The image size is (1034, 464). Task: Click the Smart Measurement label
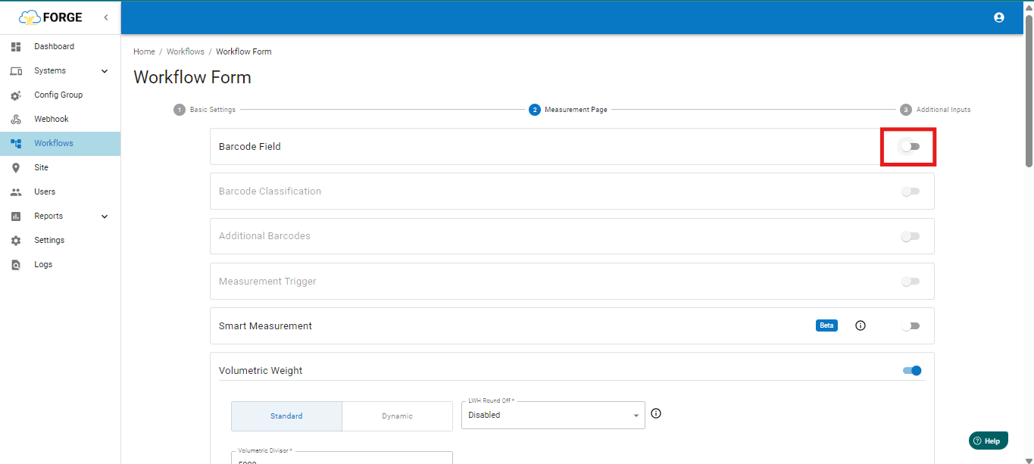265,326
